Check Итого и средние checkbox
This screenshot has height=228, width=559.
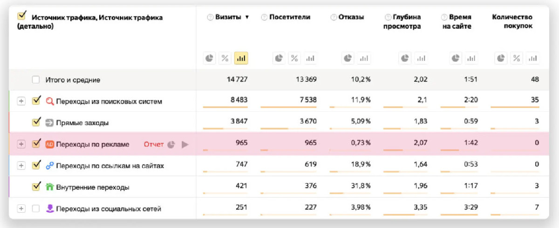[x=36, y=80]
